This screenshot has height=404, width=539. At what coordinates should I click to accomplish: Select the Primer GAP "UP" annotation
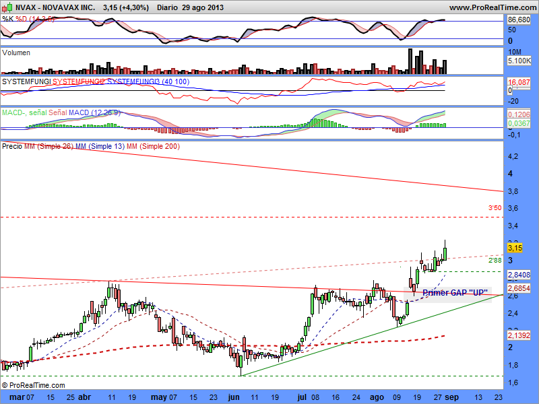(x=455, y=293)
